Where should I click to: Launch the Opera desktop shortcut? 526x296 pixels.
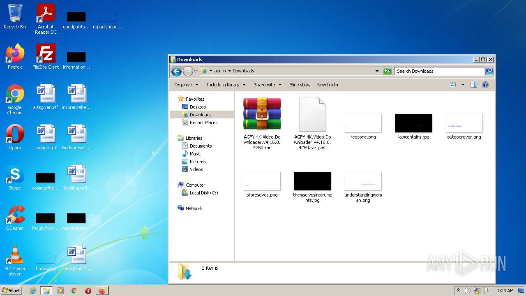(15, 137)
